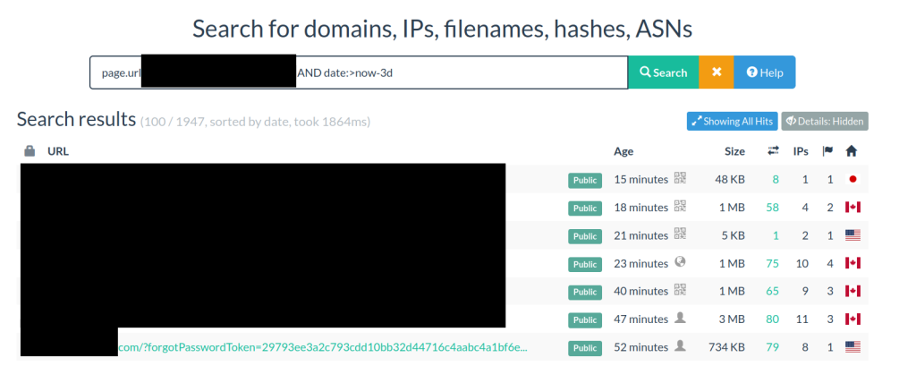Click the user icon in 47 minutes row
This screenshot has height=366, width=916.
pyautogui.click(x=680, y=319)
